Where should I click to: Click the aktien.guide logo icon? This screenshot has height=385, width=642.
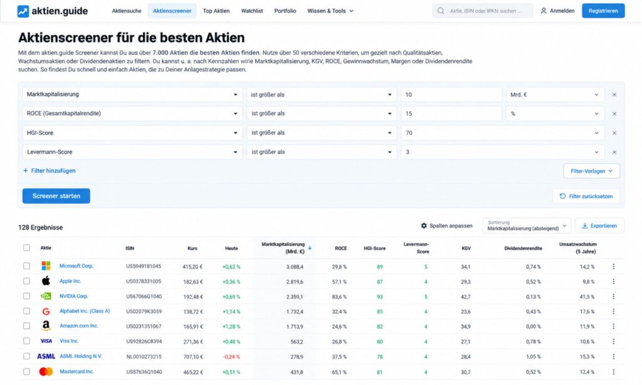pos(23,11)
